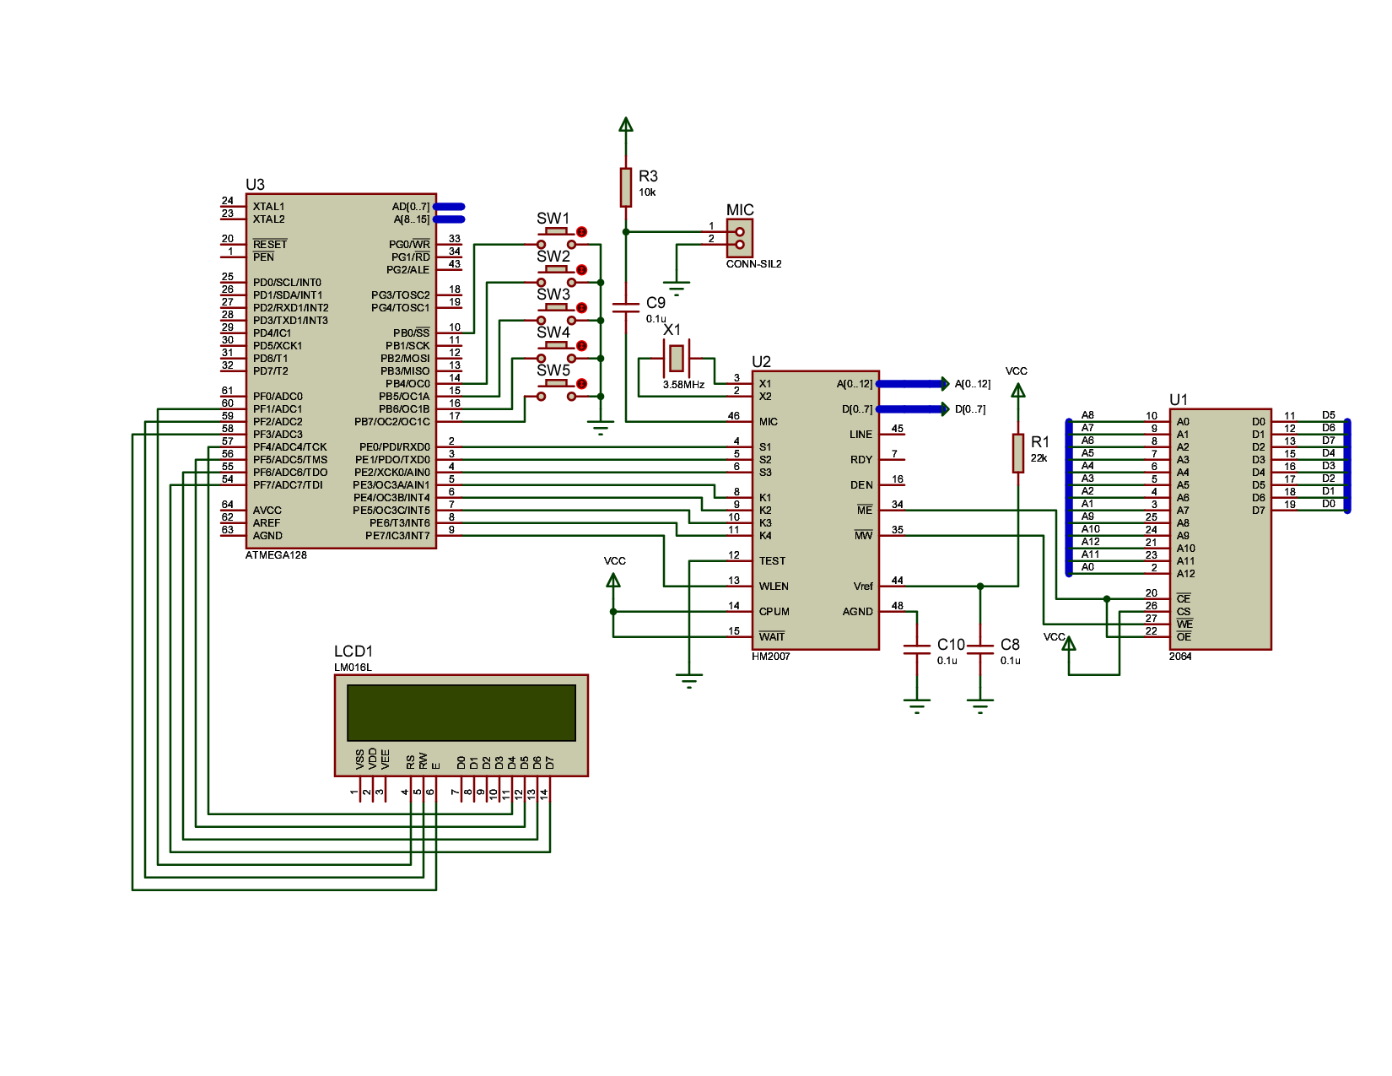Click the R1 22k resistor

1017,452
